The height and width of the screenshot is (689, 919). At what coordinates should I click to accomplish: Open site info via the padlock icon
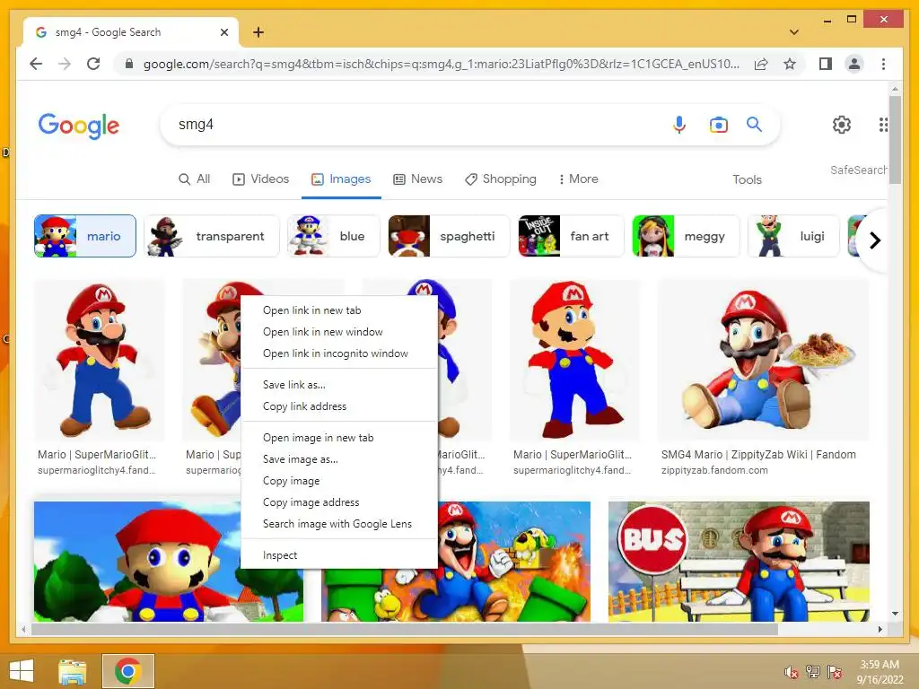[129, 64]
